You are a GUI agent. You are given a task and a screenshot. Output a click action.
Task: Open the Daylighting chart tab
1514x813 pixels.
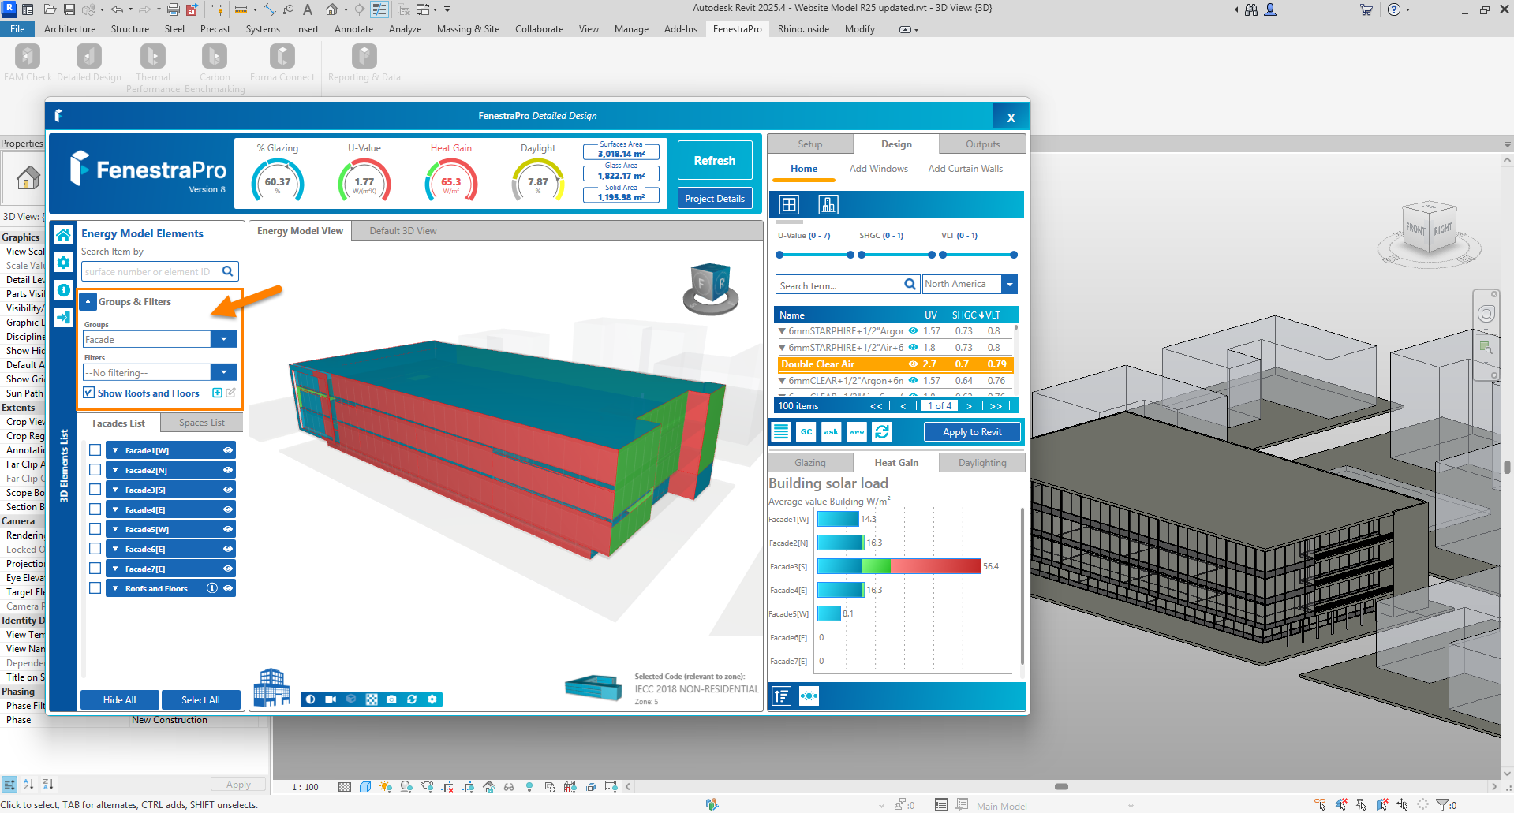pos(982,463)
